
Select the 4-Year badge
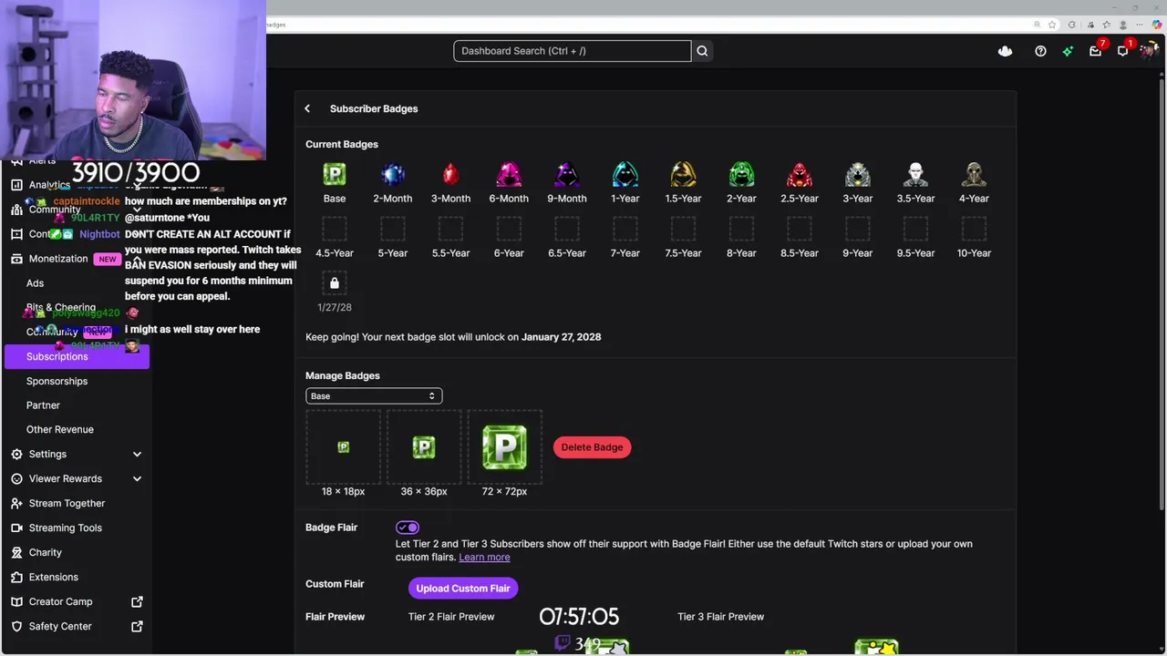[974, 174]
